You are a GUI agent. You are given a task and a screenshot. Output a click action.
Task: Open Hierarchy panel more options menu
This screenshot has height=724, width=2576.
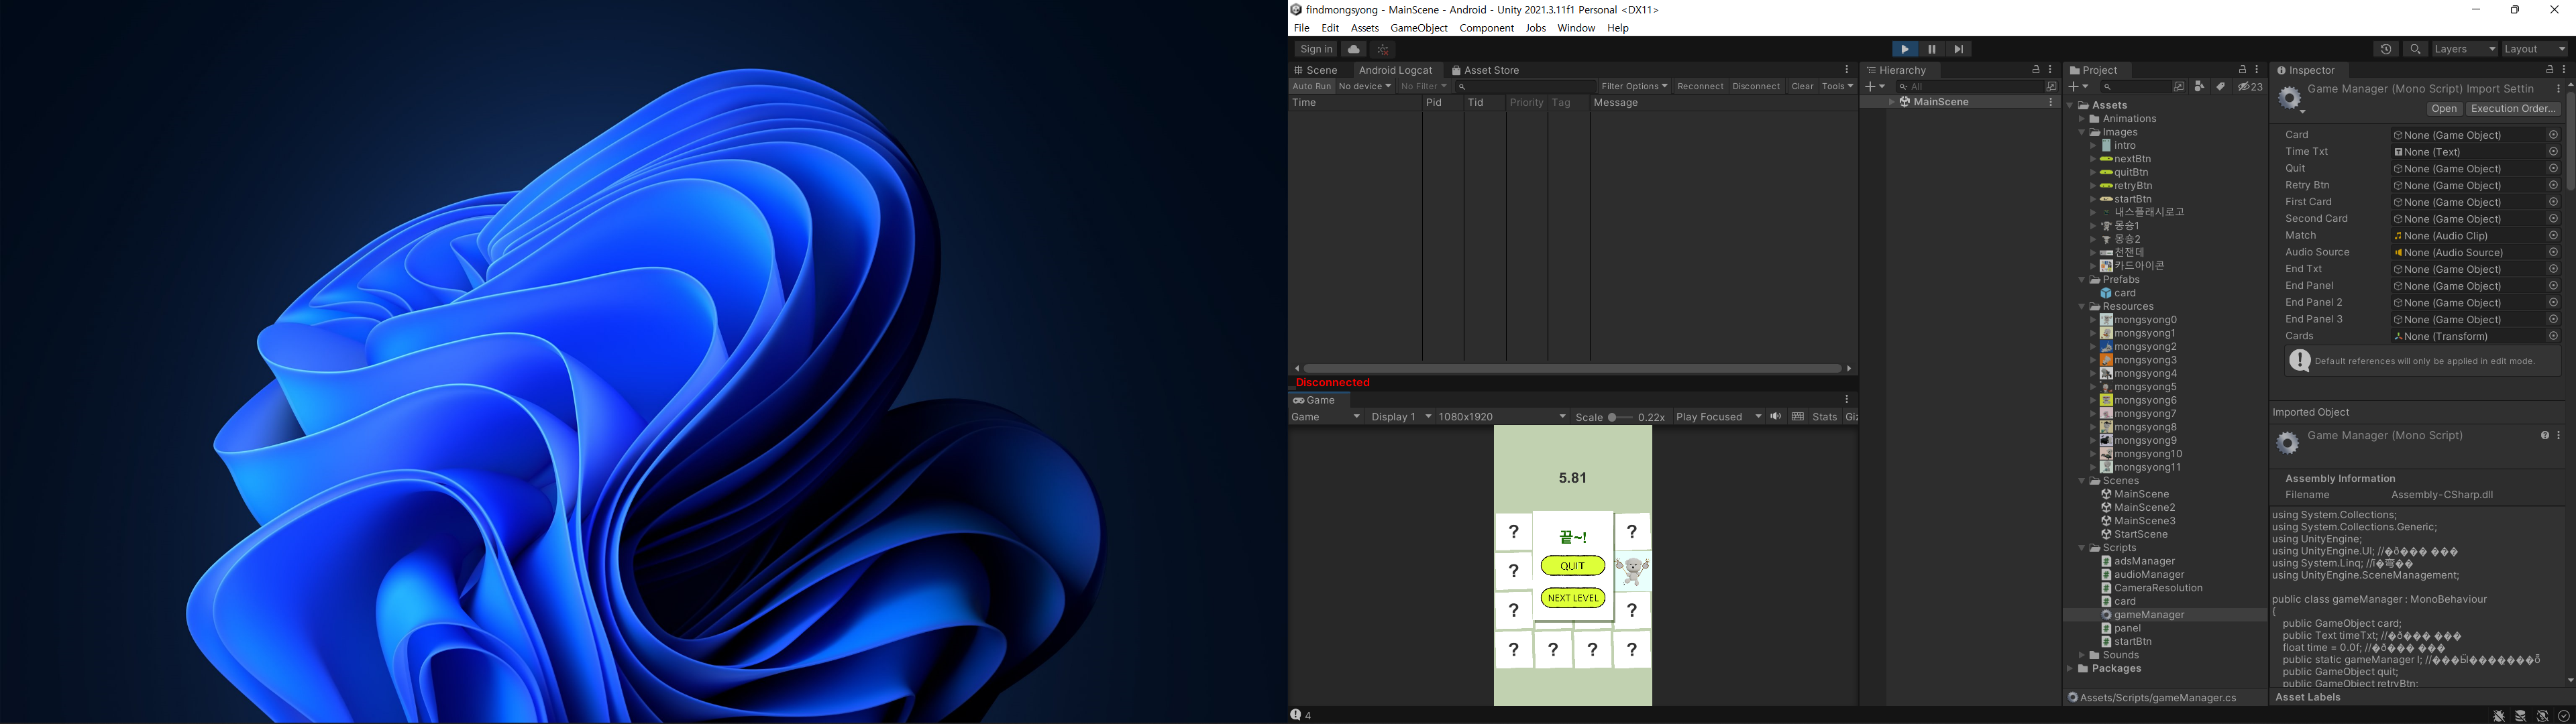click(x=2050, y=70)
